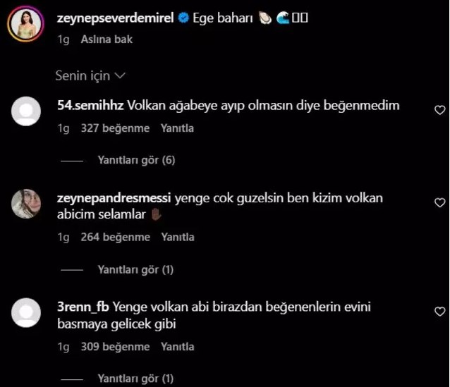
Task: Like the comment by zeynepandresmessi
Action: 439,202
